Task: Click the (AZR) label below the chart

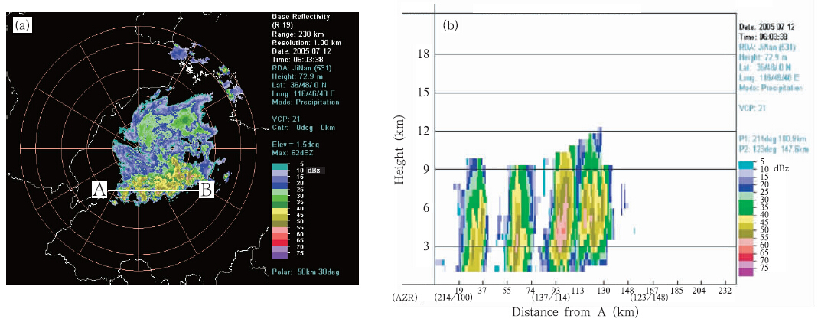Action: click(405, 298)
